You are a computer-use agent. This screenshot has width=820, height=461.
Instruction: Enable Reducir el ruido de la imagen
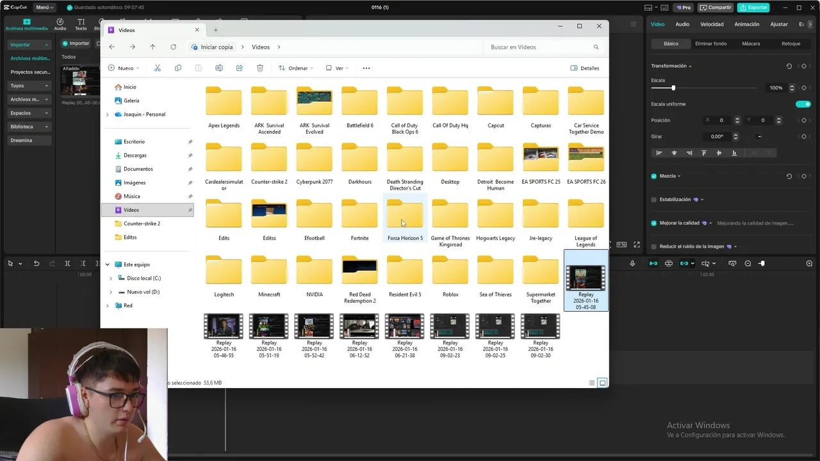[654, 247]
